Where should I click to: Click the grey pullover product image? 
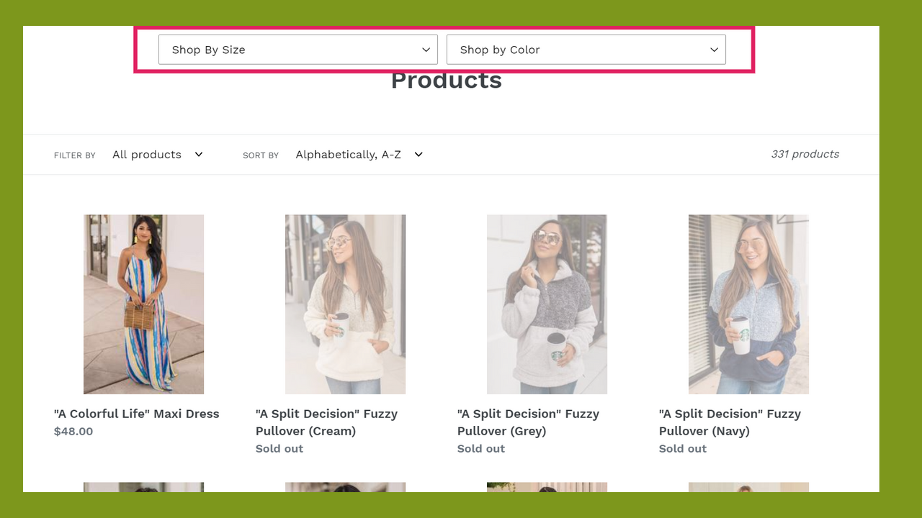click(547, 304)
